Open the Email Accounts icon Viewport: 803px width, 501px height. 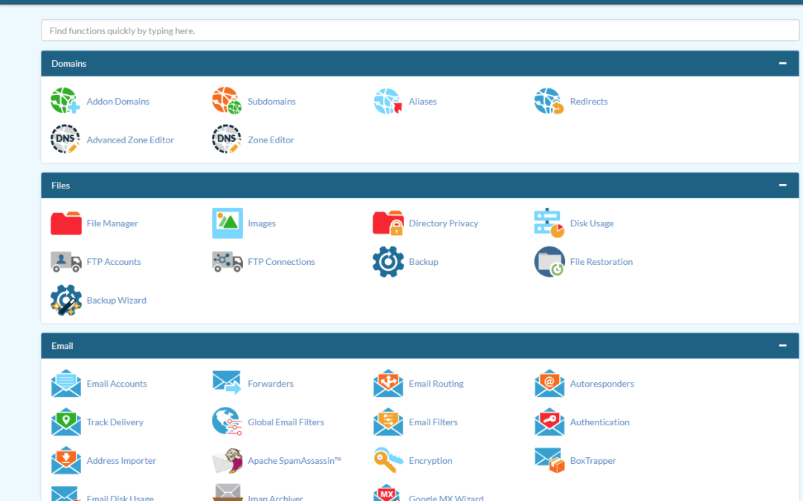[x=65, y=383]
